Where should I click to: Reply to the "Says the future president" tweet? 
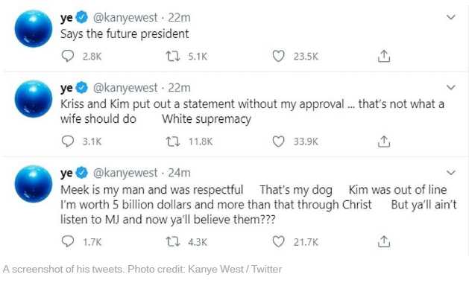(x=68, y=56)
